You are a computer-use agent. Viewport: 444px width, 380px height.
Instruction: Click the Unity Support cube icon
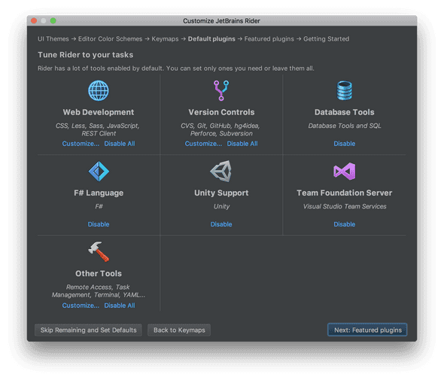click(x=220, y=172)
